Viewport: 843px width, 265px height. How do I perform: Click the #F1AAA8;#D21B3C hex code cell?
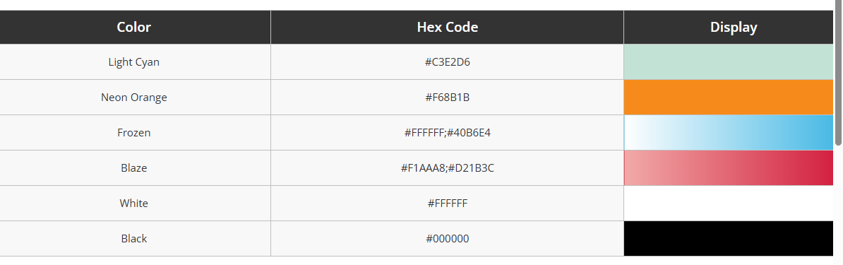448,168
